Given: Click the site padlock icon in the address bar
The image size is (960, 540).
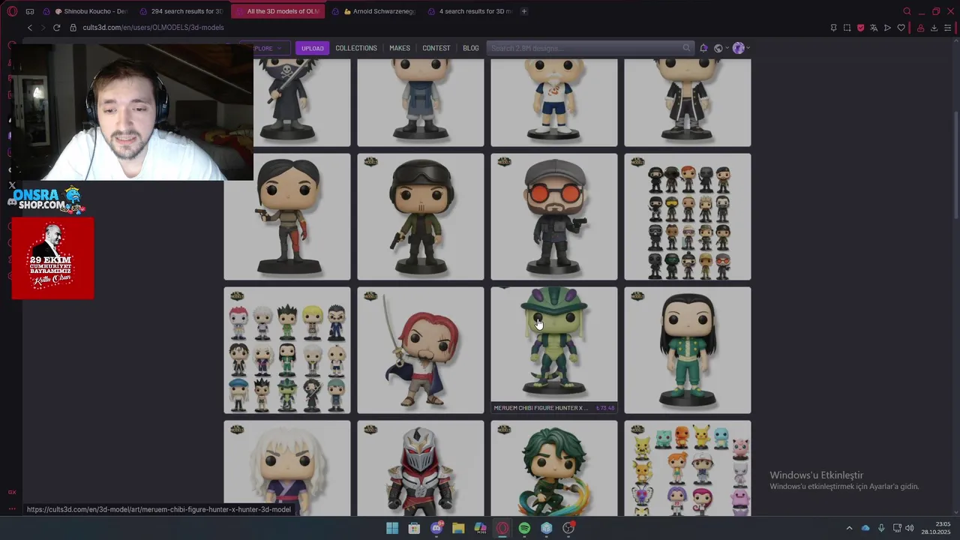Looking at the screenshot, I should coord(73,28).
